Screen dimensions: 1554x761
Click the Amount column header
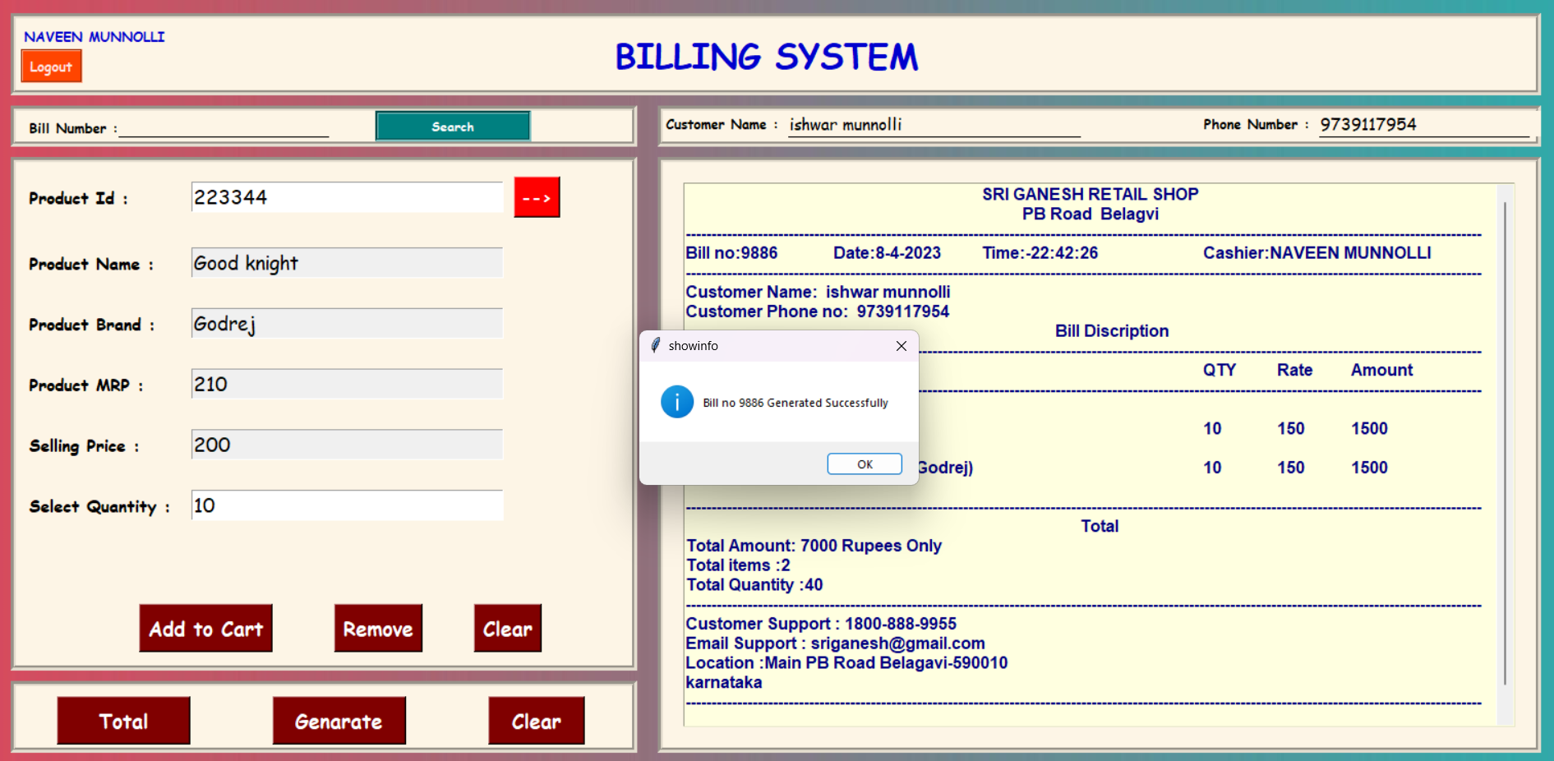coord(1381,370)
